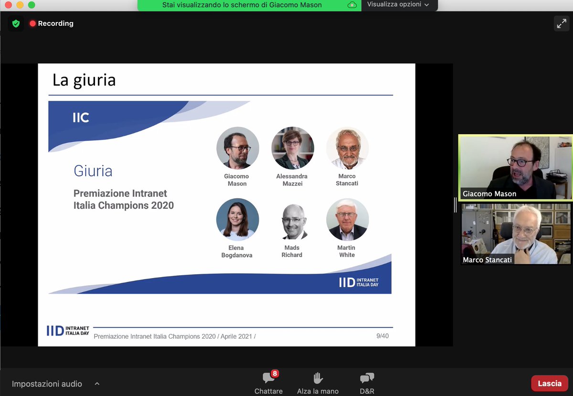Click Elena Bogdanova's jury portrait
Viewport: 573px width, 396px height.
tap(237, 219)
